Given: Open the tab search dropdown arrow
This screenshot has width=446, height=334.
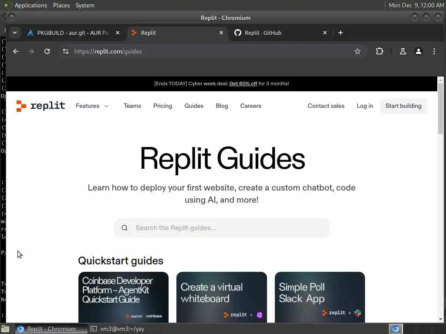Looking at the screenshot, I should tap(15, 33).
